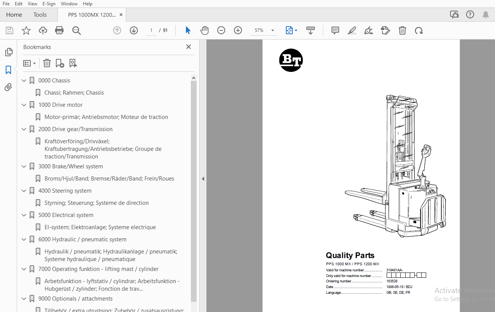This screenshot has height=312, width=495.
Task: Open the Edit menu
Action: (19, 4)
